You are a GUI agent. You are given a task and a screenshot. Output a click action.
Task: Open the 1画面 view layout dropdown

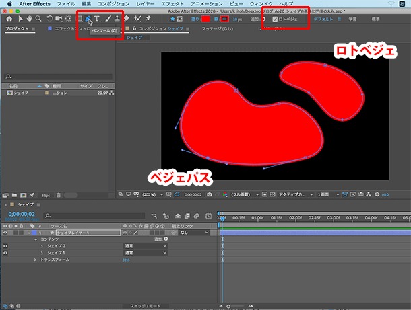coord(328,194)
